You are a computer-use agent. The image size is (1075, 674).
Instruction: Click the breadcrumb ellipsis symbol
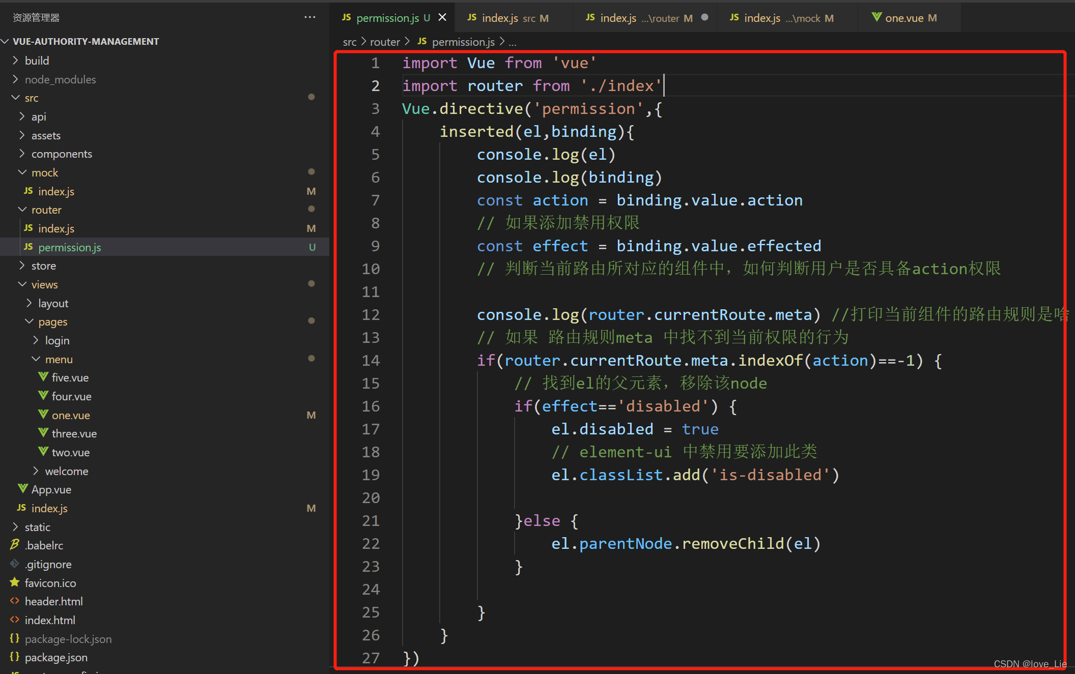pyautogui.click(x=512, y=43)
